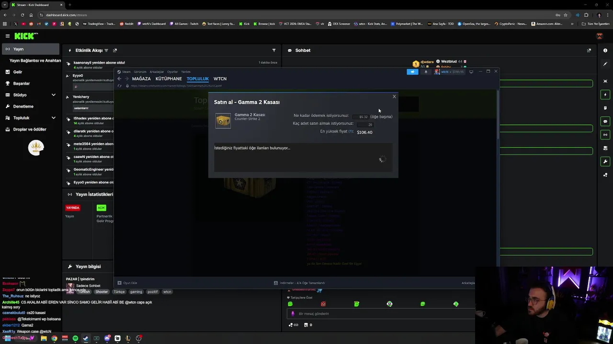Open Steam from taskbar

pyautogui.click(x=86, y=338)
